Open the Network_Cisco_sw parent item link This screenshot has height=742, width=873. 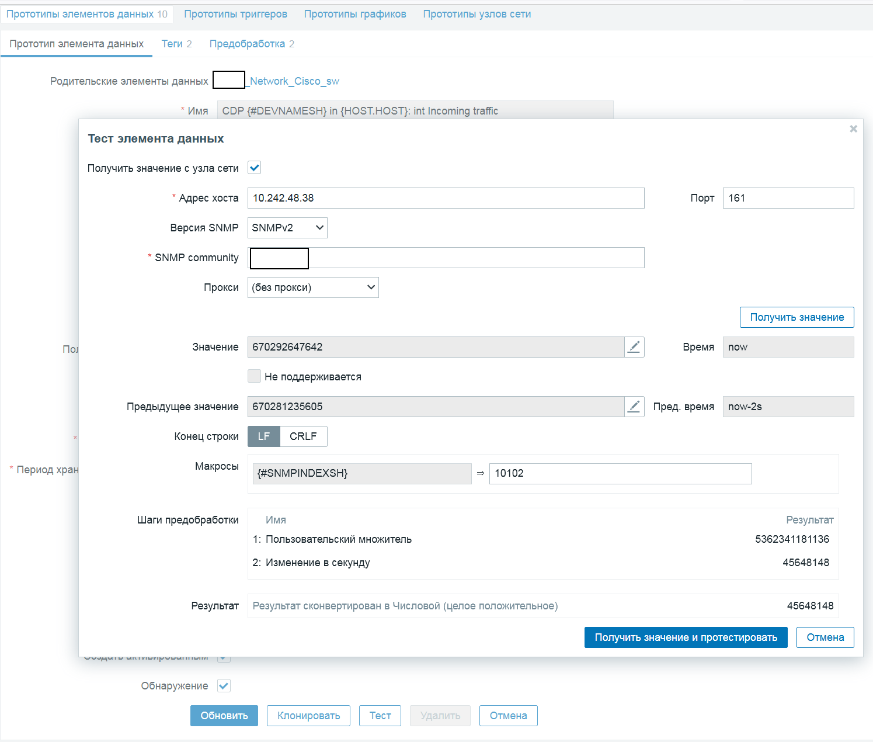tap(294, 81)
